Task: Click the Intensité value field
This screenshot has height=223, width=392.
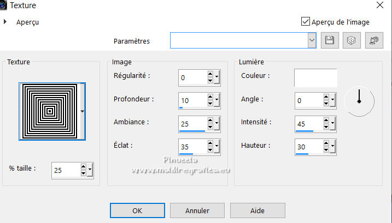Action: [x=308, y=124]
